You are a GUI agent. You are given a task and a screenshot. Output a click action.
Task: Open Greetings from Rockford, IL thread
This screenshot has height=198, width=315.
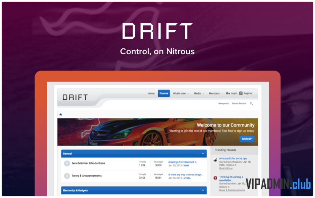(x=182, y=162)
